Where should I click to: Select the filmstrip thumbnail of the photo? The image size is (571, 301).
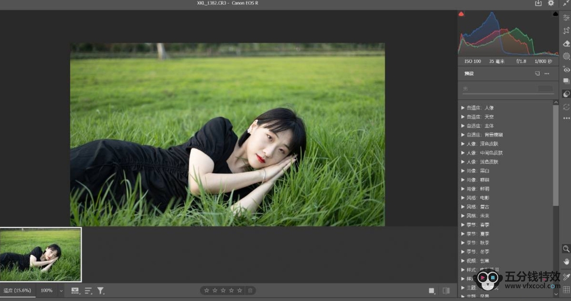40,255
